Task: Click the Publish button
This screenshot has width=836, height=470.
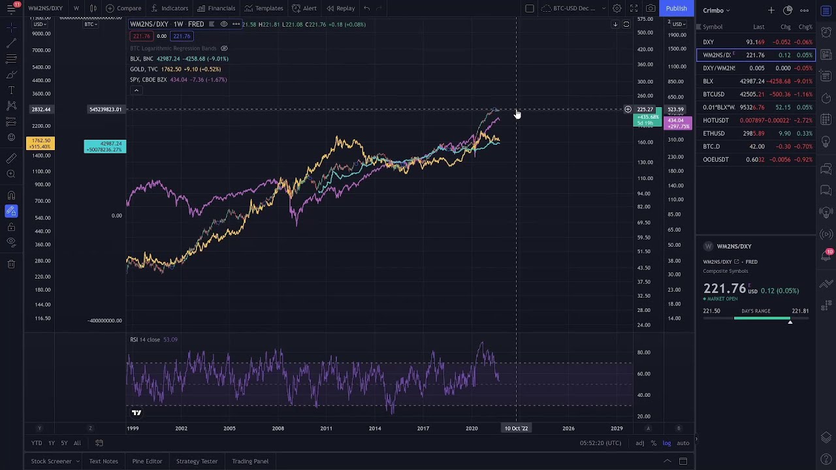Action: click(x=676, y=8)
